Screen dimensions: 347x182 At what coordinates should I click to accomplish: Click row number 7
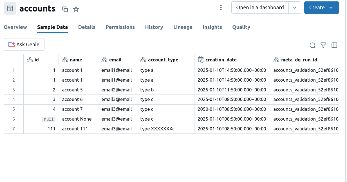pos(14,129)
